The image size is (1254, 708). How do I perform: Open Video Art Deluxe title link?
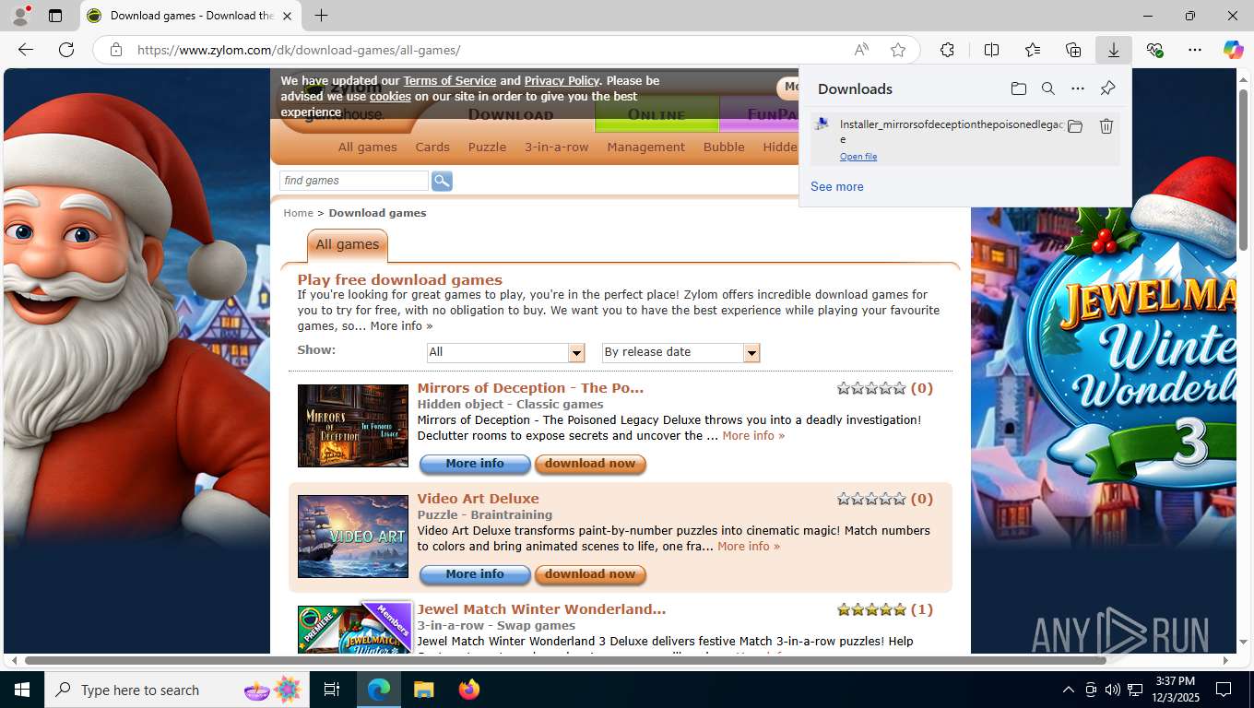click(478, 499)
